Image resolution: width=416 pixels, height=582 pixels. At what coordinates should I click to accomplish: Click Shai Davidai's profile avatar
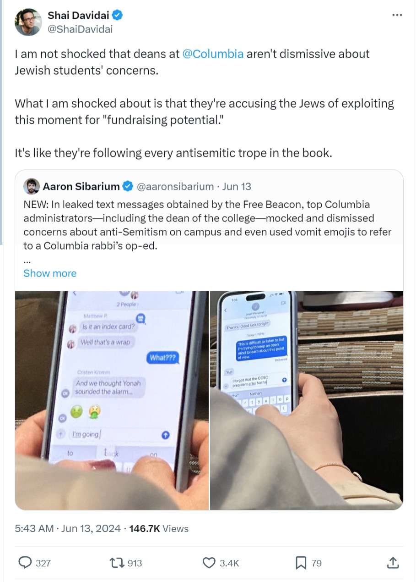click(28, 22)
